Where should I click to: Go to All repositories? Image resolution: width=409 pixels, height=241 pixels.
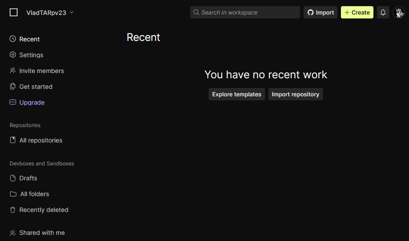(40, 140)
